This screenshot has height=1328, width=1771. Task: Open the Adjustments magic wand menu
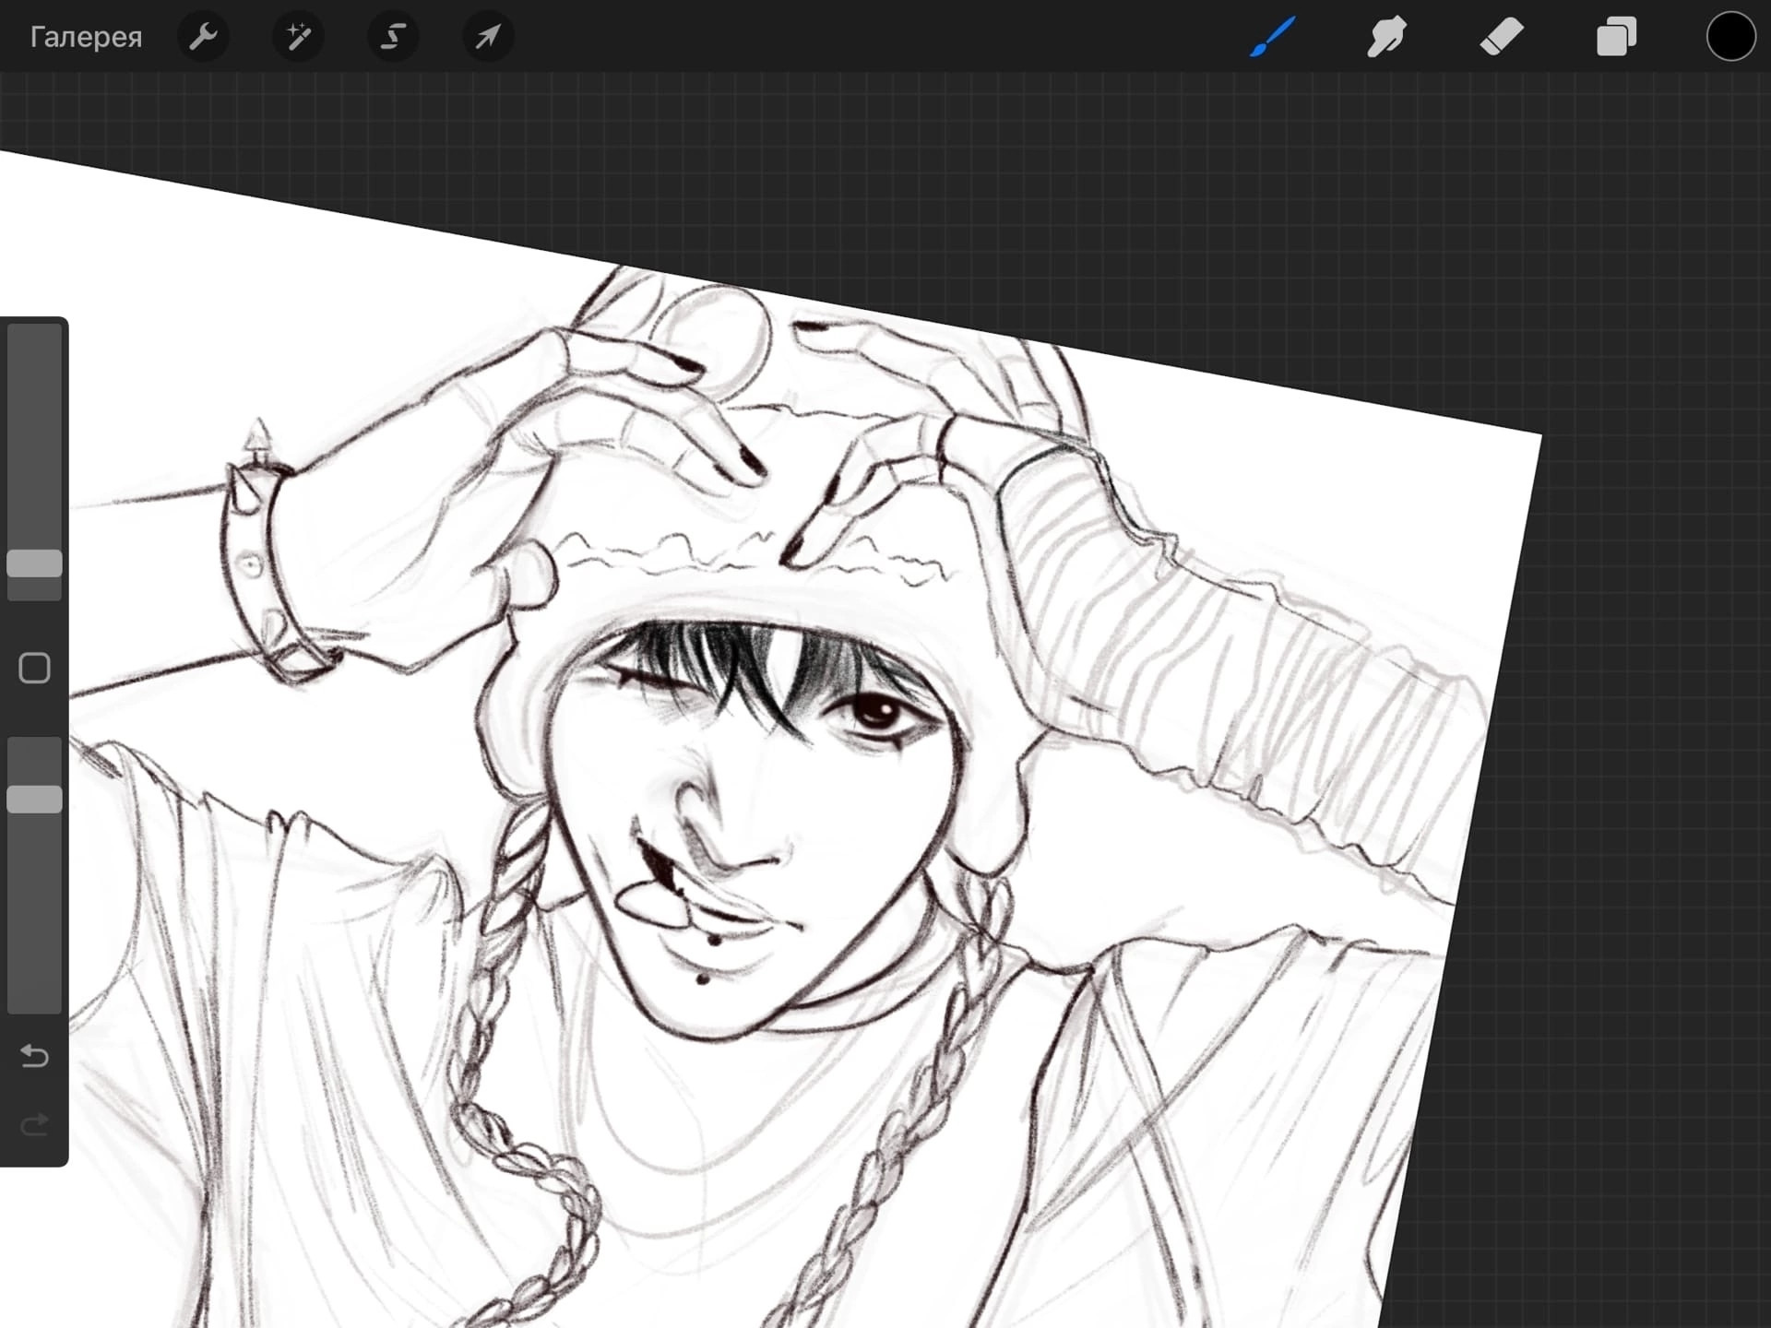(298, 37)
